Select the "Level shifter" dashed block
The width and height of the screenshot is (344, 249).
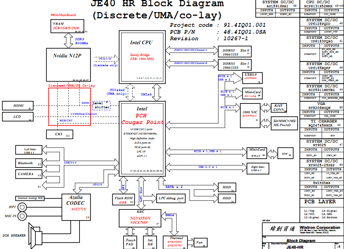[x=101, y=106]
